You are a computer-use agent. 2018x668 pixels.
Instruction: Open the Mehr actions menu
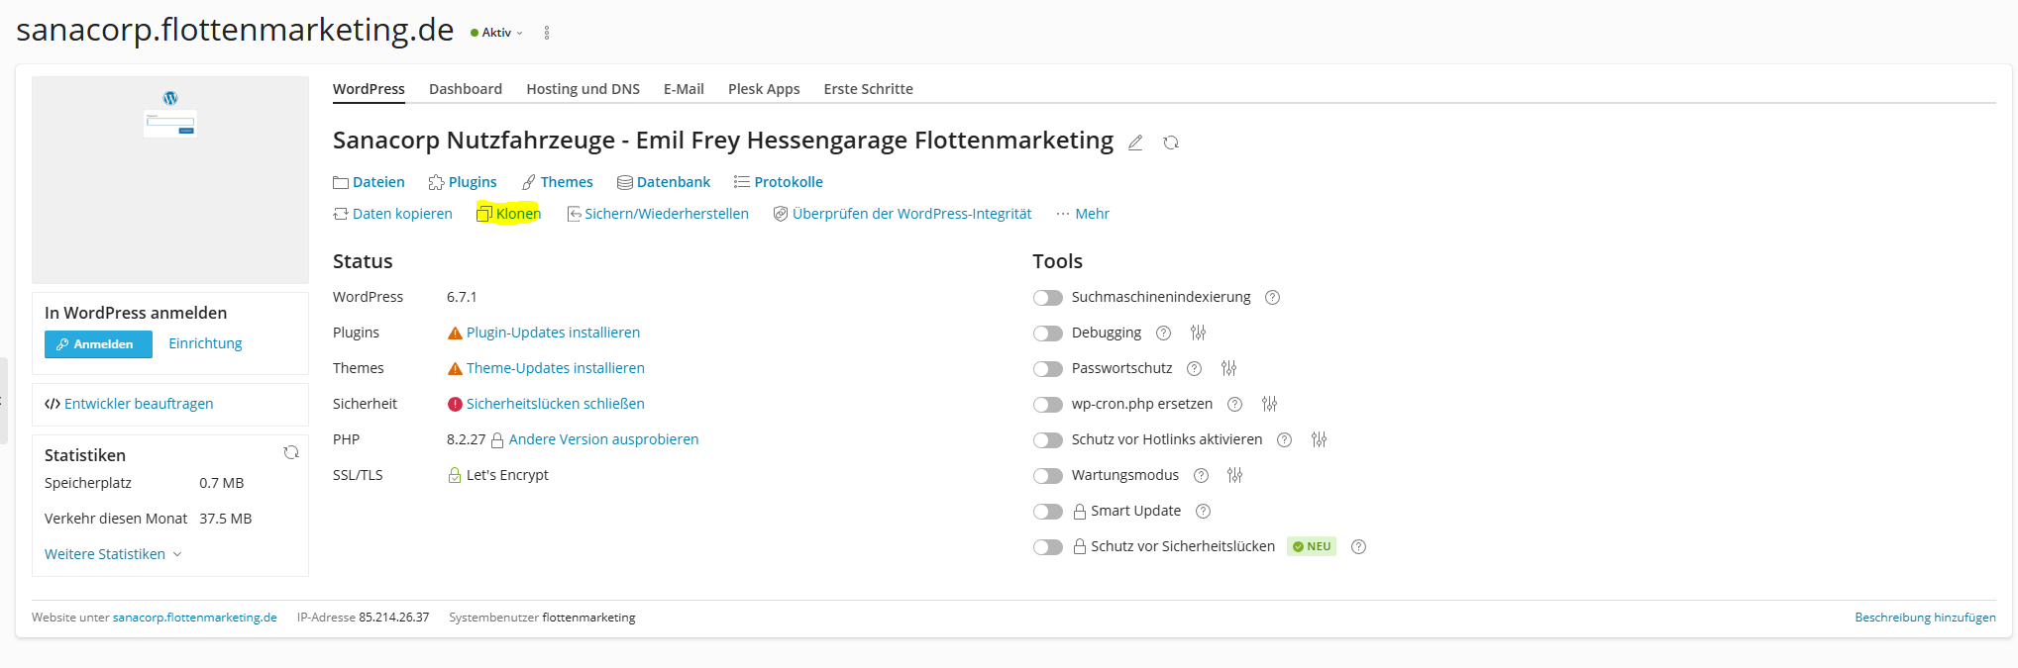pos(1083,214)
